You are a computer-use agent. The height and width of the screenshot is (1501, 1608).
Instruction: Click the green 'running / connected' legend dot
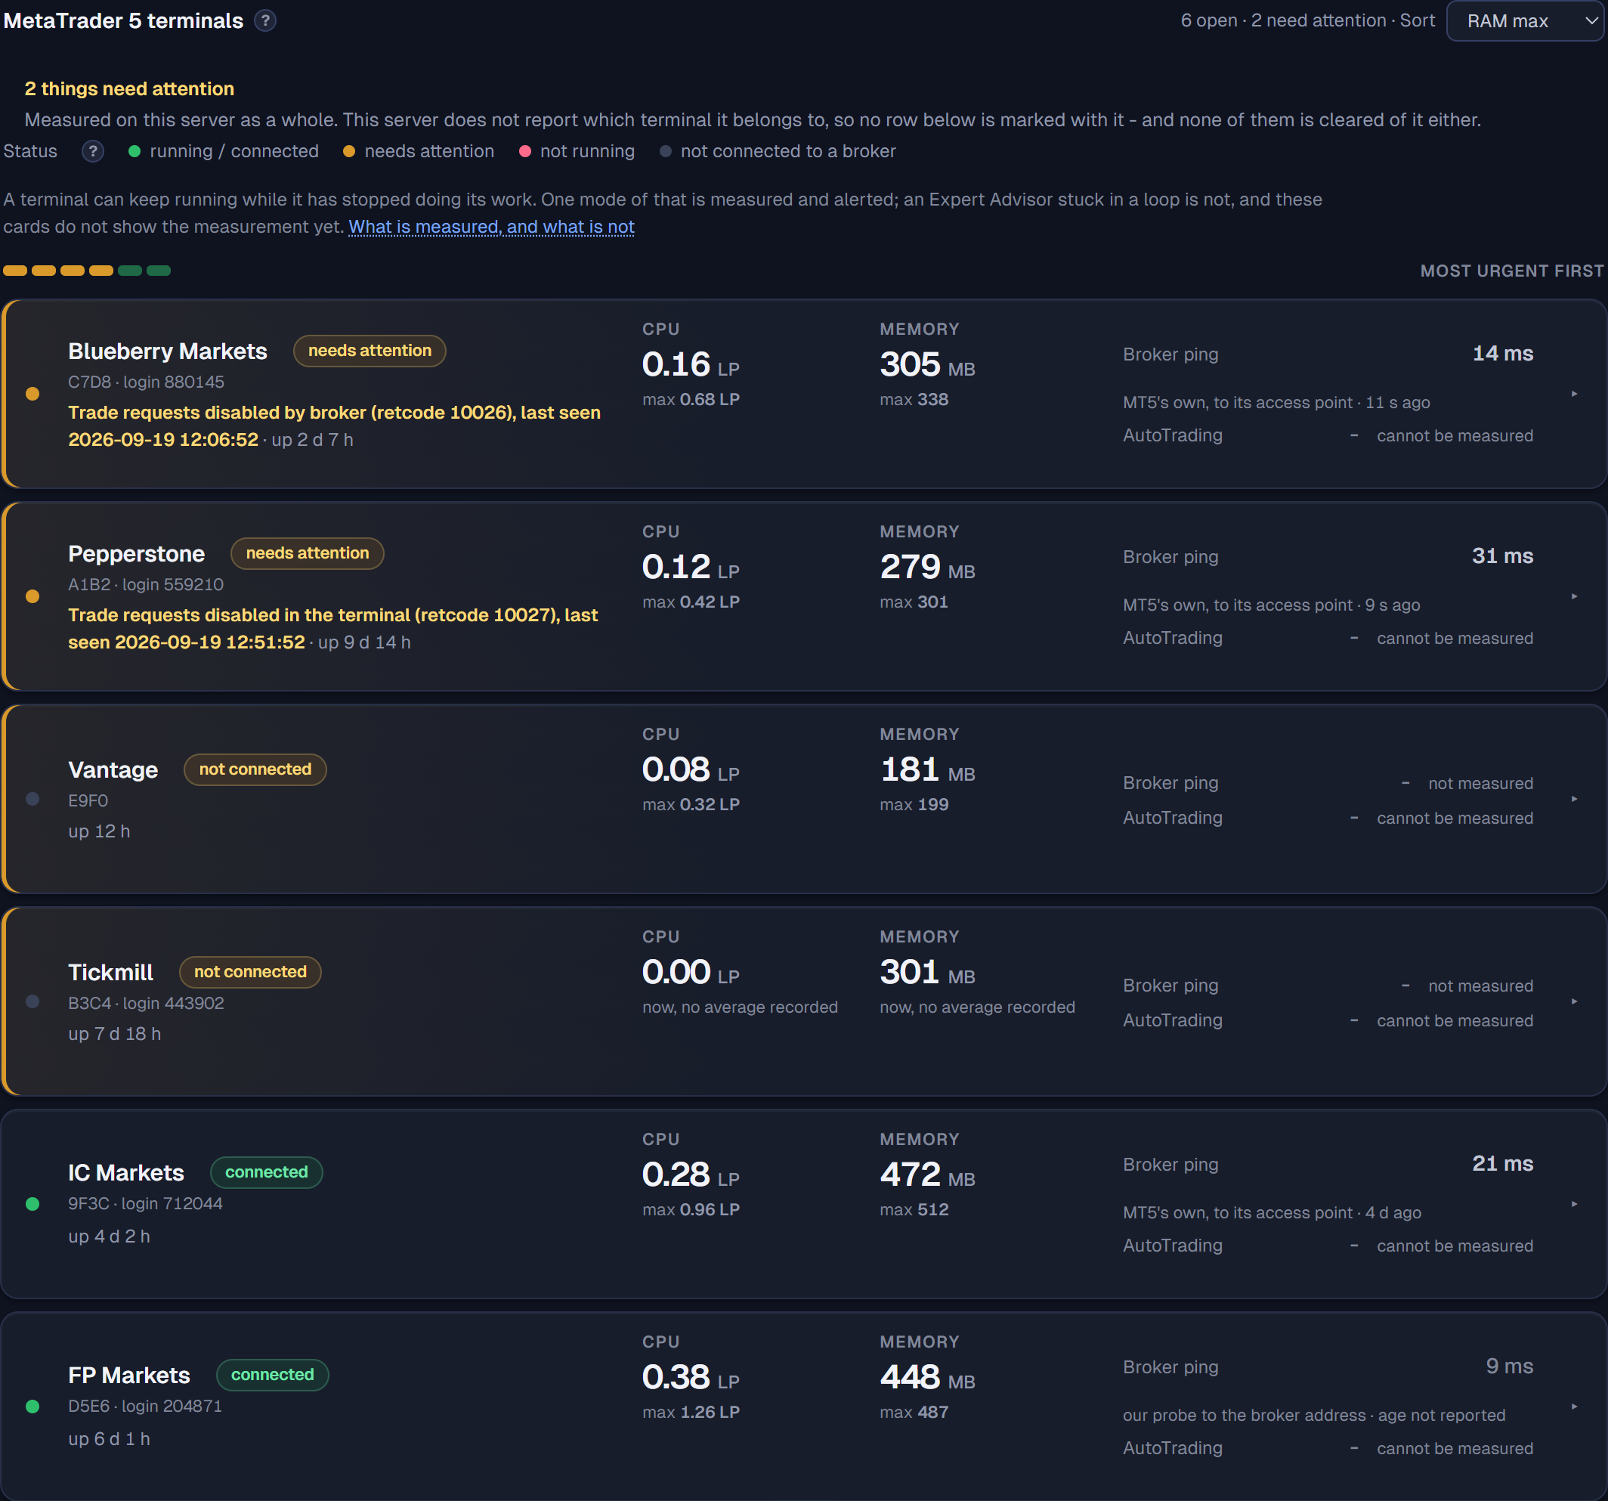click(x=135, y=151)
